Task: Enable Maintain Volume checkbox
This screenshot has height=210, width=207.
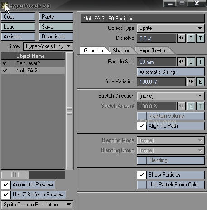Action: tap(142, 116)
